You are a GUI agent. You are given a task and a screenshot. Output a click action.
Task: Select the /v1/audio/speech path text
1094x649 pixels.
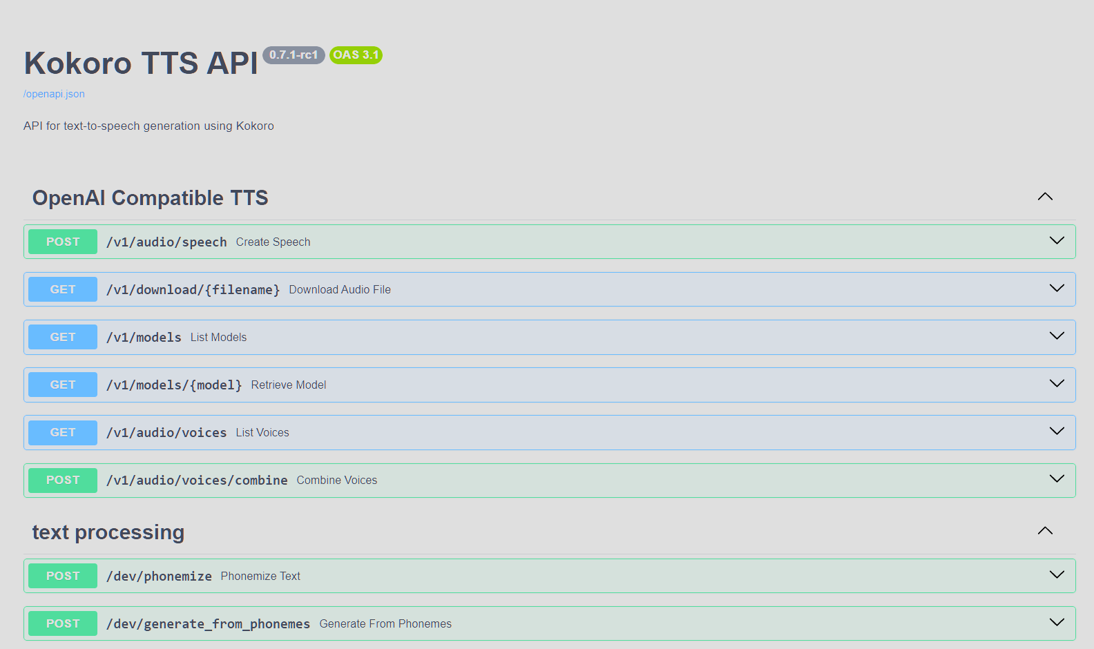pos(166,242)
